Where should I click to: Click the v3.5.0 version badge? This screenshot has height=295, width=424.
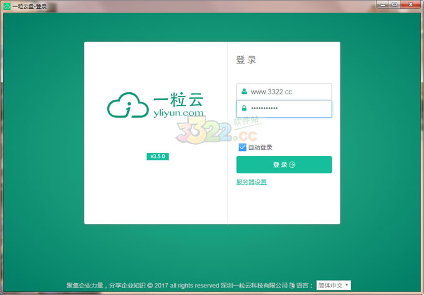(x=158, y=157)
